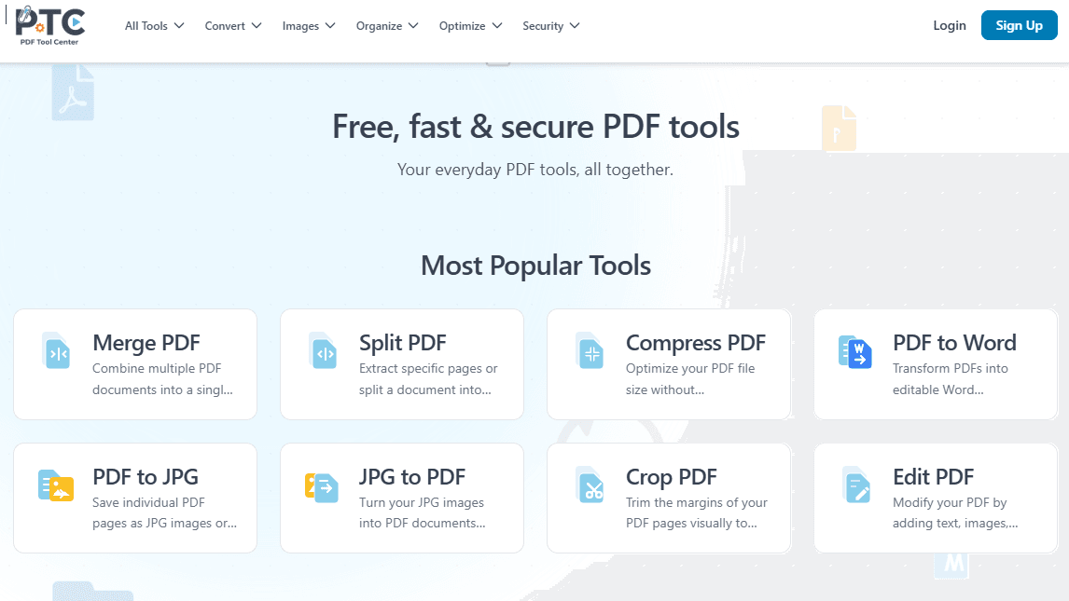Open the Merge PDF title

(x=146, y=343)
